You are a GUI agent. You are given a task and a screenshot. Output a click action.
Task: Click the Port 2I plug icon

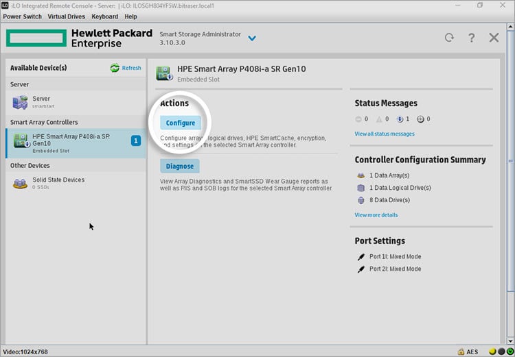[x=361, y=269]
